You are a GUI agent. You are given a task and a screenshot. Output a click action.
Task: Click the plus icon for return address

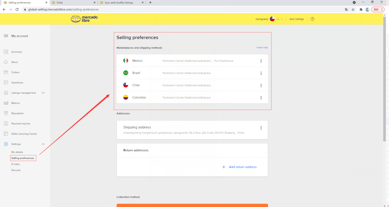(x=224, y=167)
